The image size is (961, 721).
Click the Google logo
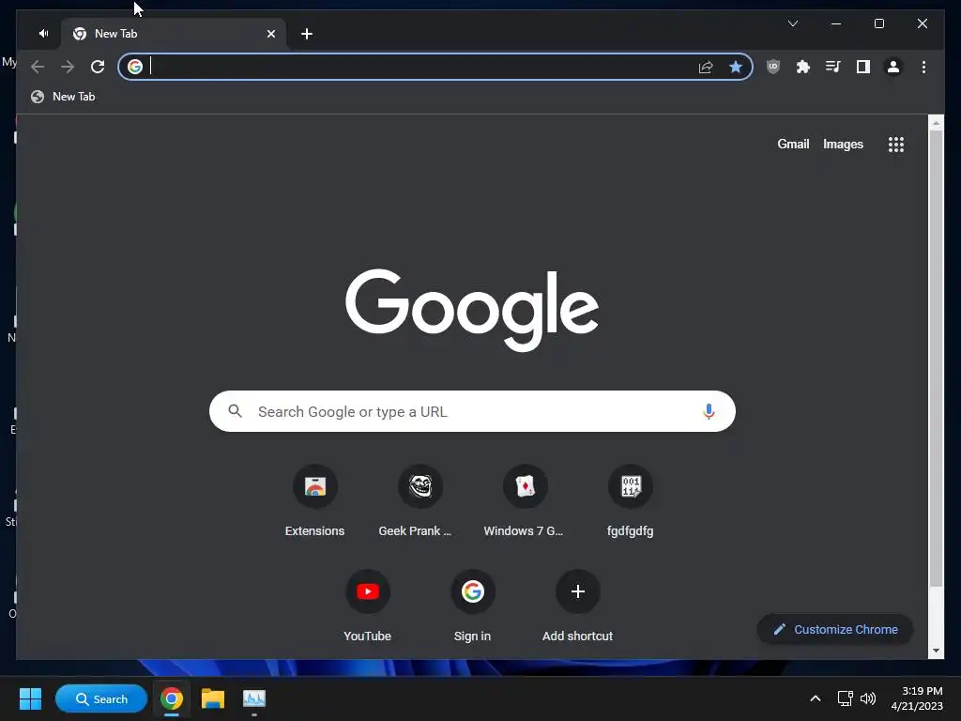(x=472, y=310)
